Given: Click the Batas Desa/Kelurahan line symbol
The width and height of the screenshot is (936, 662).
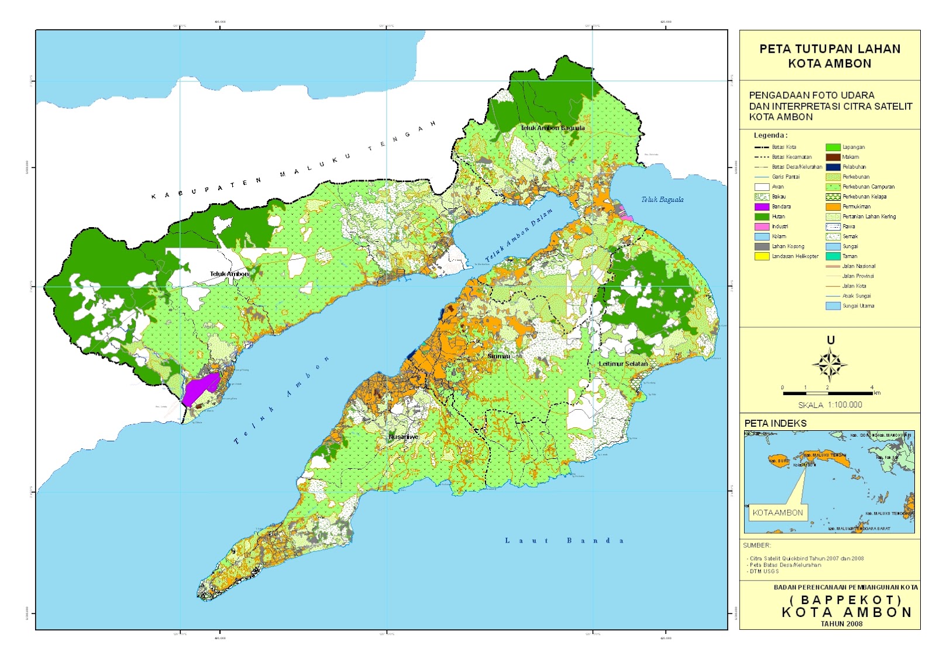Looking at the screenshot, I should tap(762, 167).
